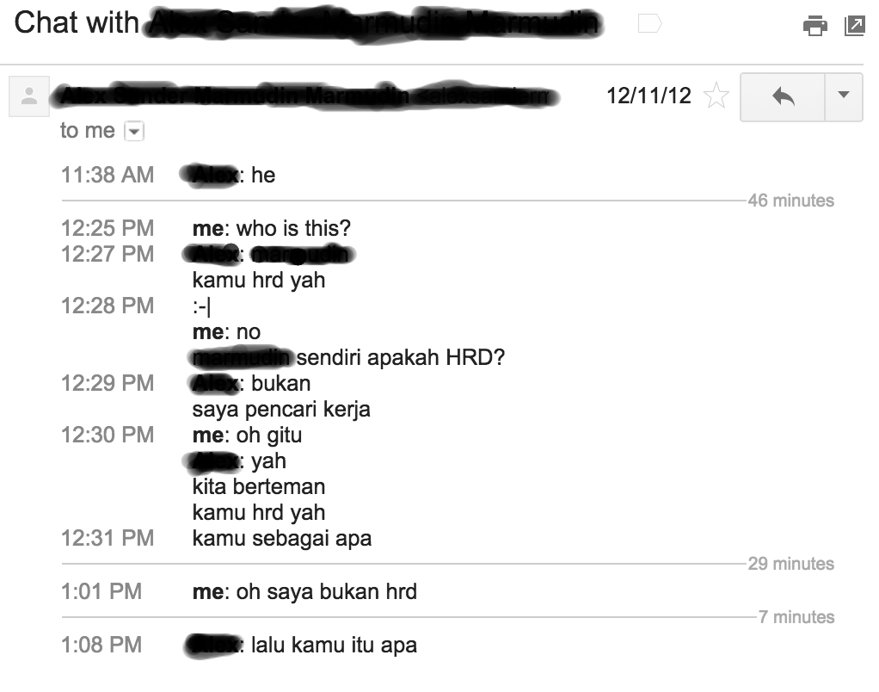Click the reply arrow button
The height and width of the screenshot is (692, 879).
tap(783, 96)
